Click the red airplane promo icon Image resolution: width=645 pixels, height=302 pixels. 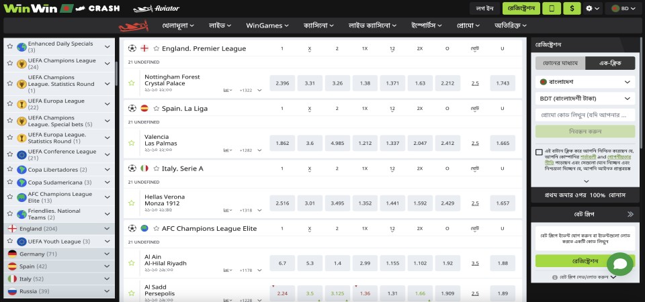(x=132, y=26)
